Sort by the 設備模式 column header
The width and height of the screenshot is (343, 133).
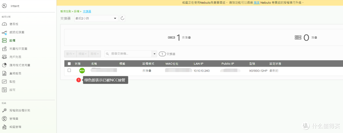149,64
